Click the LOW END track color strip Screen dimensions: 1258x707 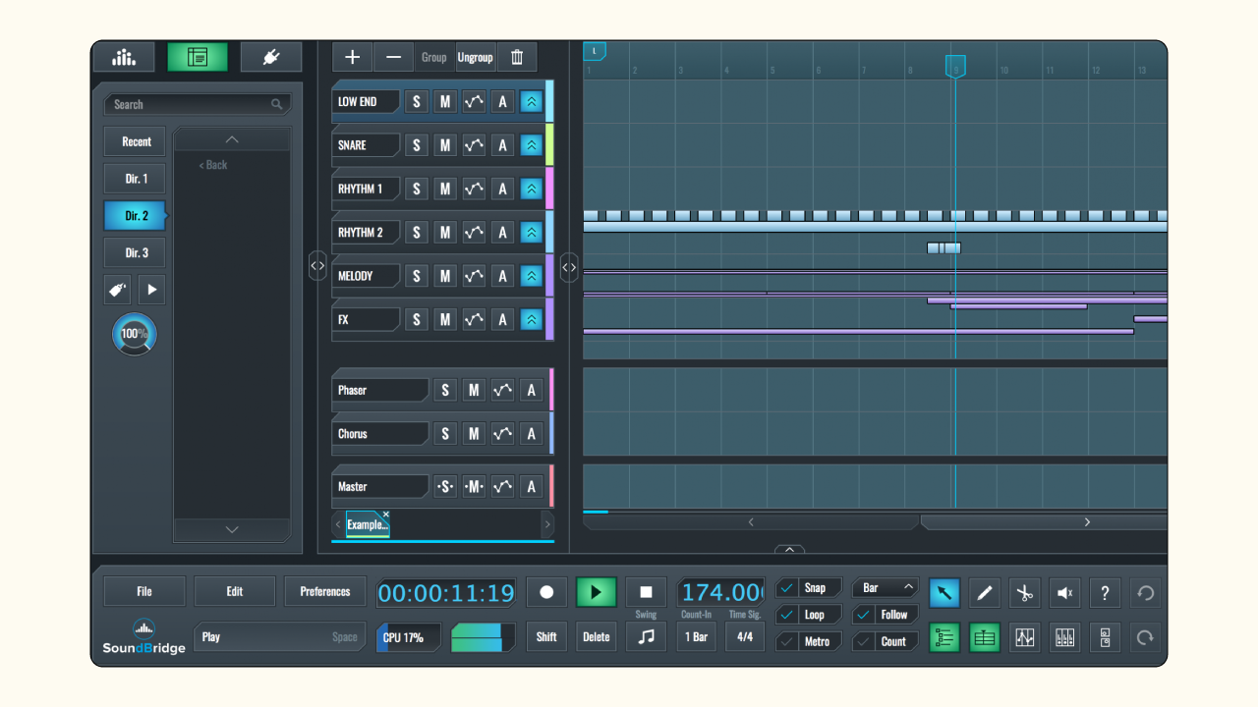coord(549,101)
